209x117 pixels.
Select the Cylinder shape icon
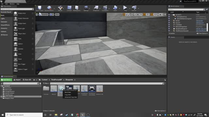(x=16, y=49)
